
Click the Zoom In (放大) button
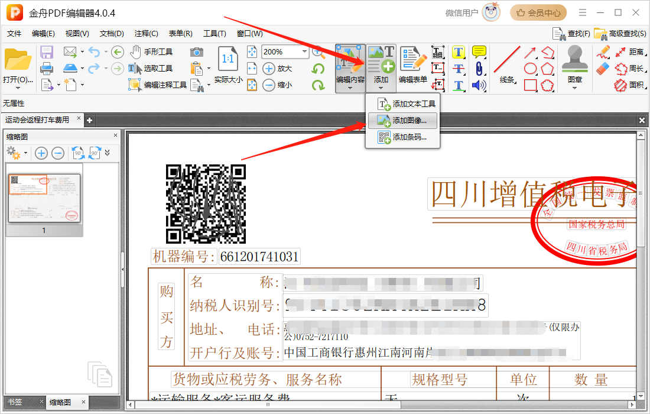(x=277, y=69)
